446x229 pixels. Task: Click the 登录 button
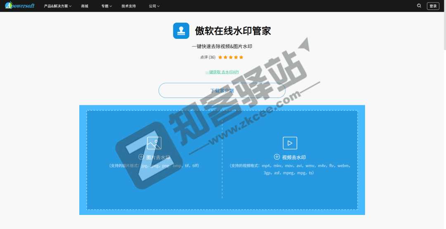pos(433,6)
